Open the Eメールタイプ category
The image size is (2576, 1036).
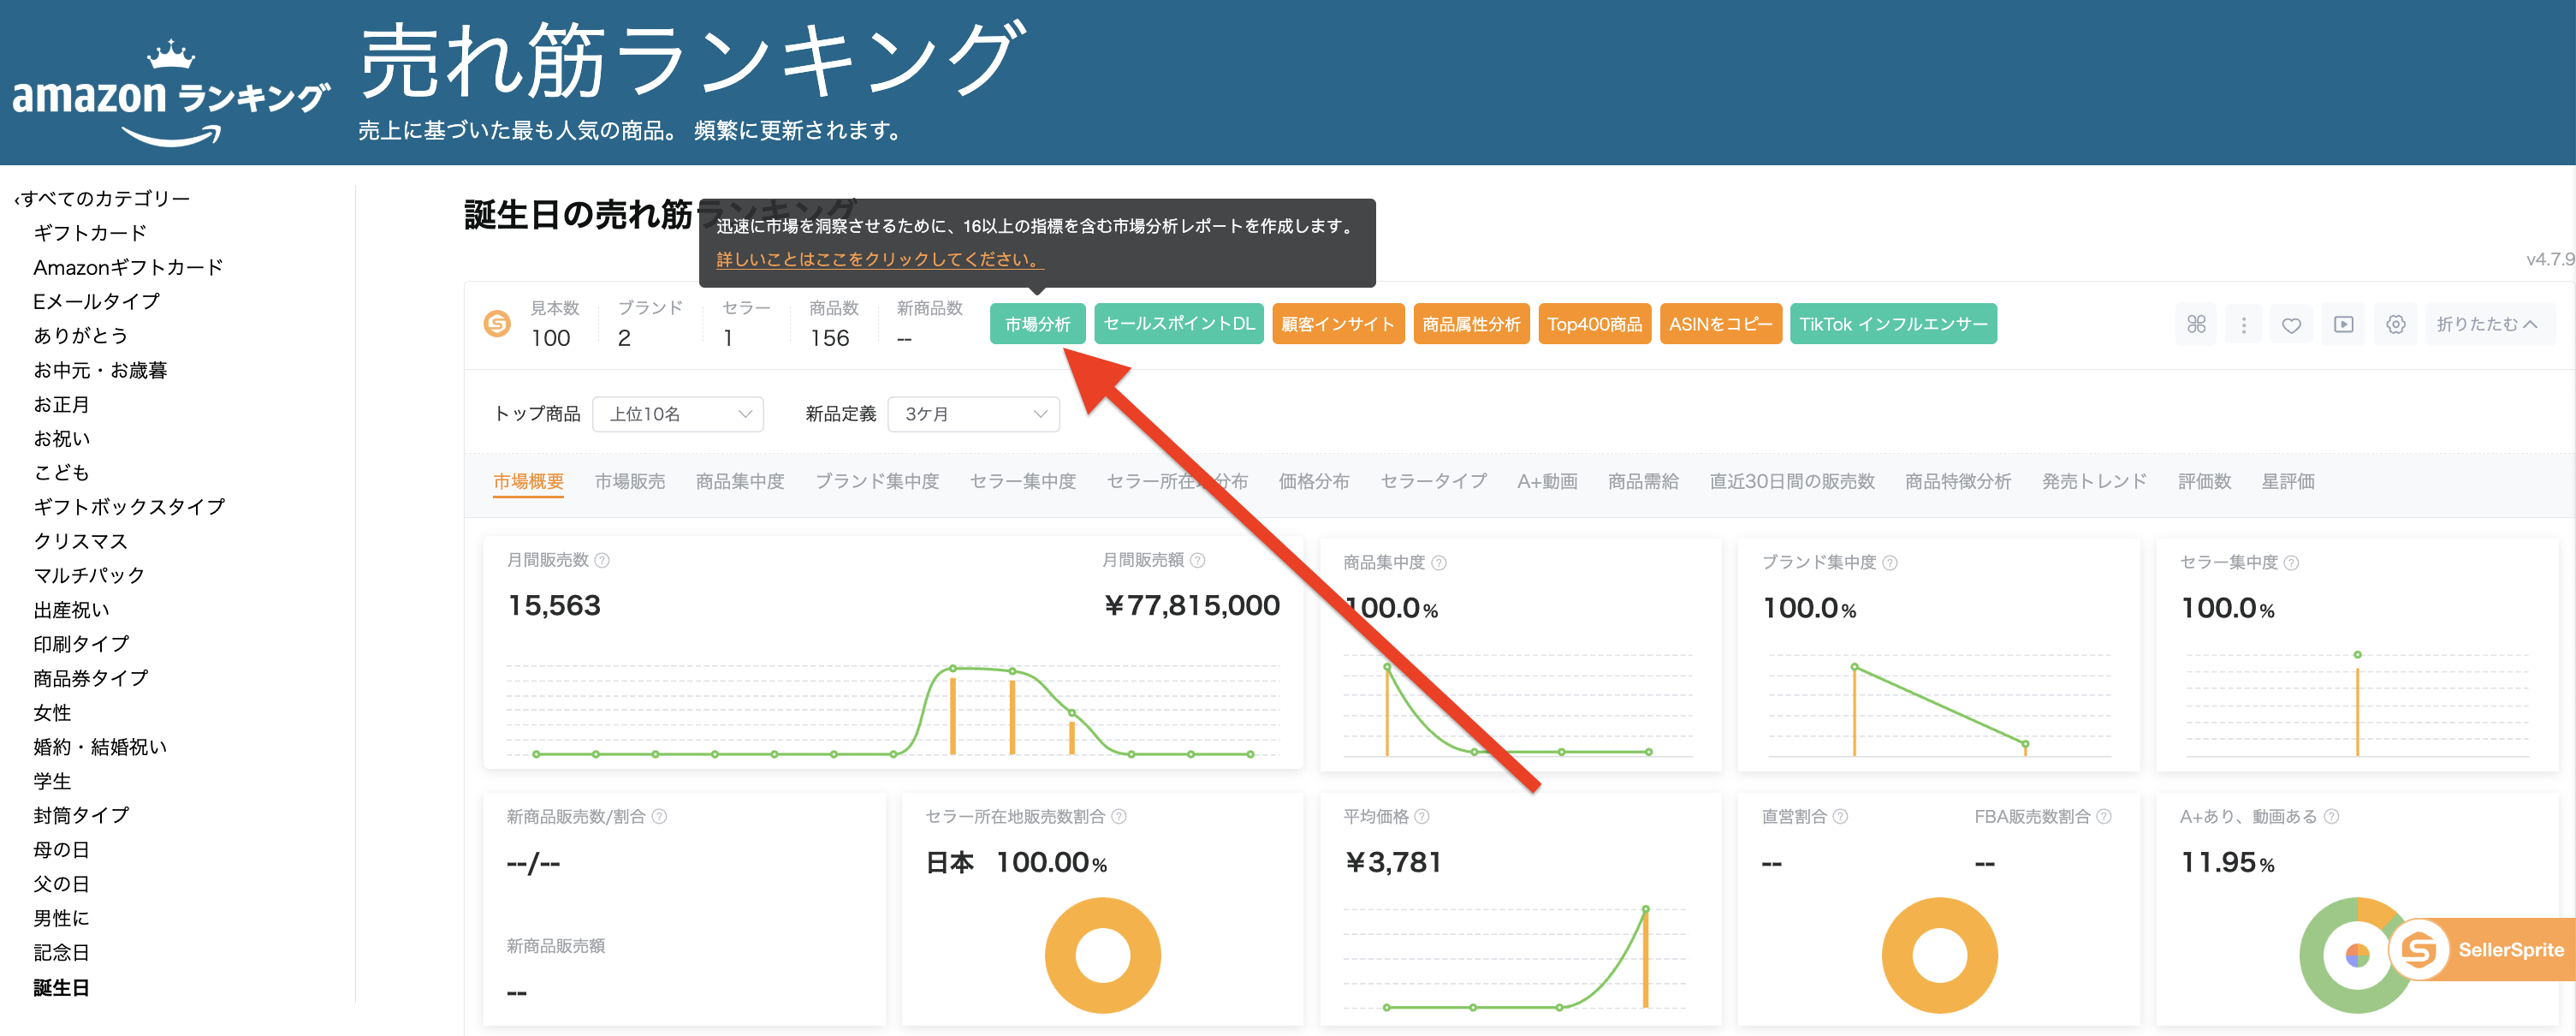click(96, 301)
